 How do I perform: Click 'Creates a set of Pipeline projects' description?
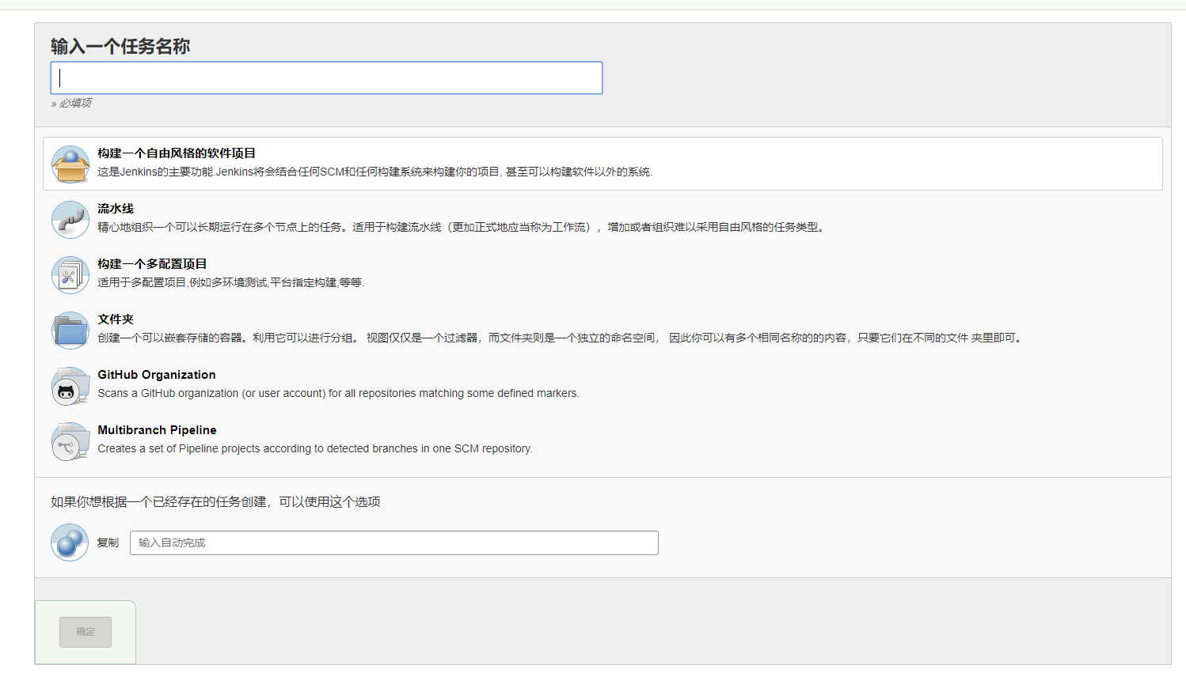(x=315, y=448)
